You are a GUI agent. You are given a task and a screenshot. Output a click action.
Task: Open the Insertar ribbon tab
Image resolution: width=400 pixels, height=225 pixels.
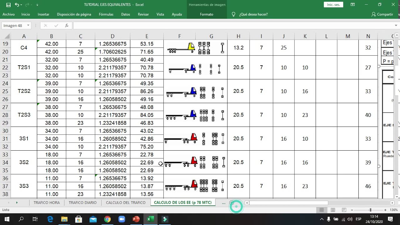(x=43, y=14)
